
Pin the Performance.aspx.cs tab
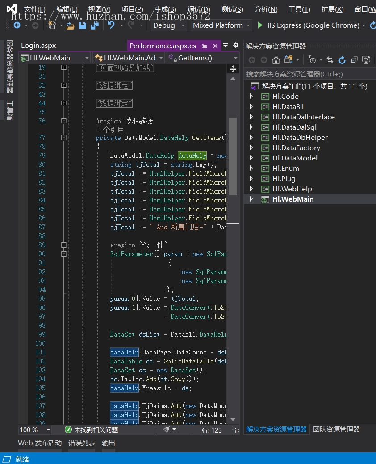(x=204, y=46)
